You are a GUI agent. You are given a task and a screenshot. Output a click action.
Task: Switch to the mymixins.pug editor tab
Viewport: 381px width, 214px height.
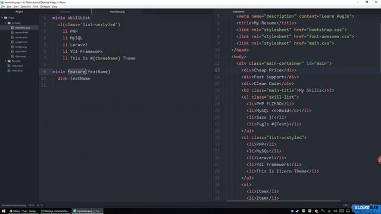coord(117,12)
